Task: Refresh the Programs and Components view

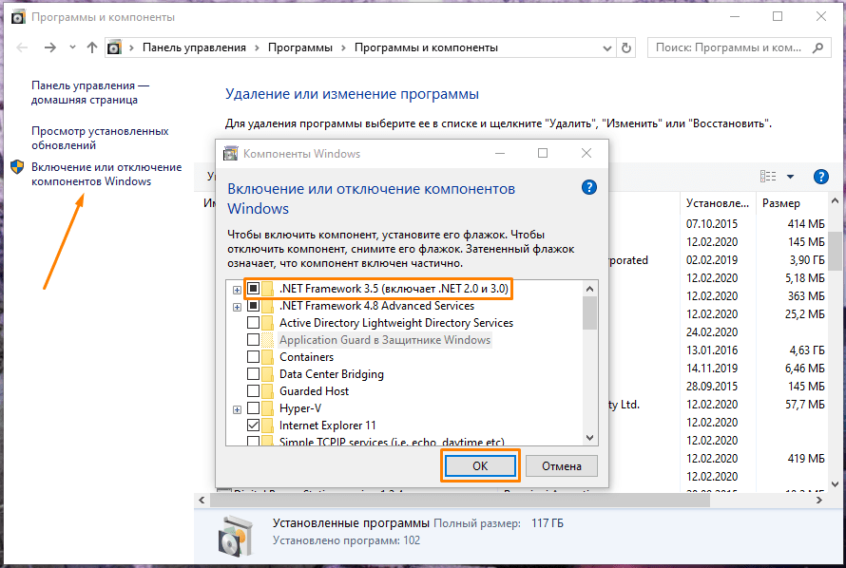Action: pyautogui.click(x=625, y=47)
